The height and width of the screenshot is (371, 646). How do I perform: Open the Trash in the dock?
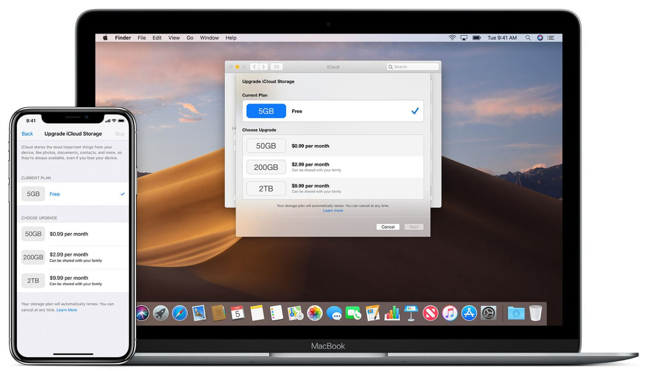(535, 313)
